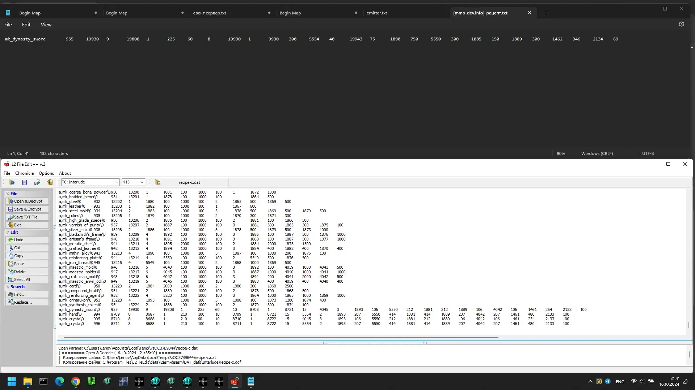Open Wi-Fi network tray icon

[x=633, y=381]
